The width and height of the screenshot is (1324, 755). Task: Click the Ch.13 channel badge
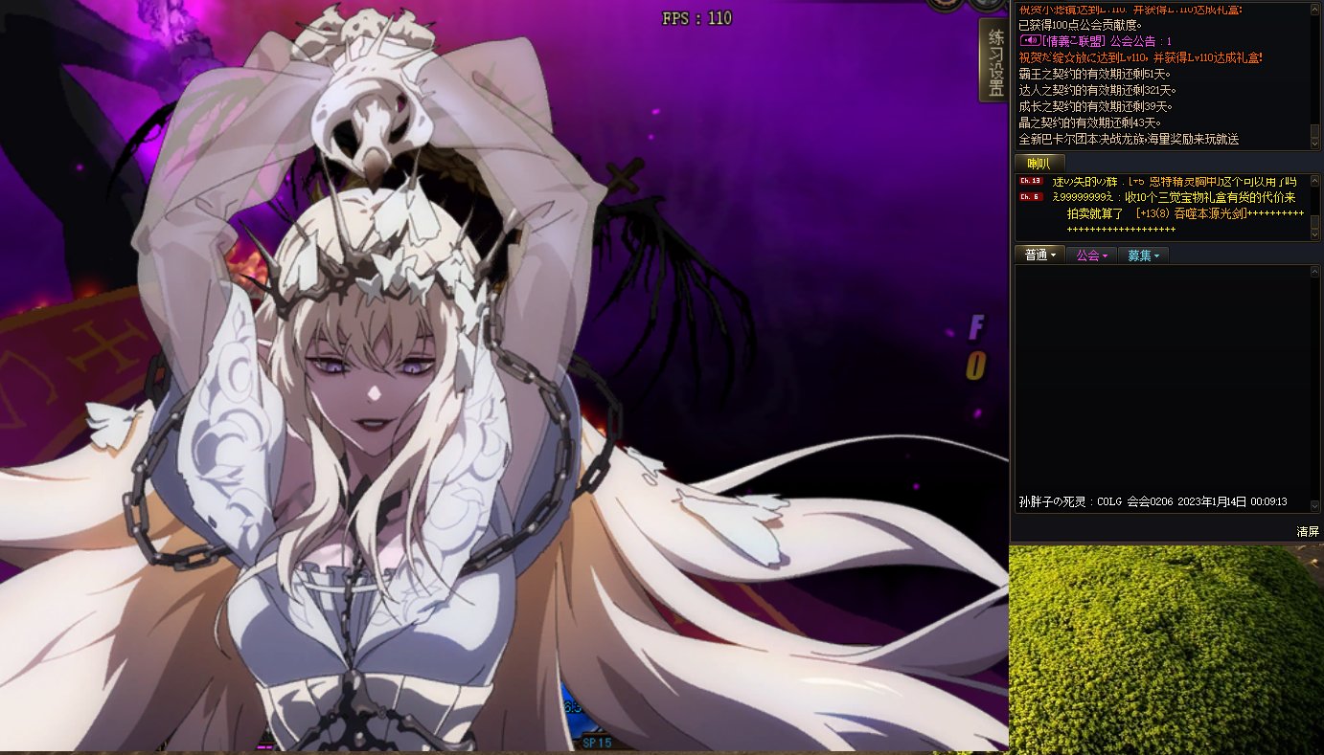pos(1031,181)
